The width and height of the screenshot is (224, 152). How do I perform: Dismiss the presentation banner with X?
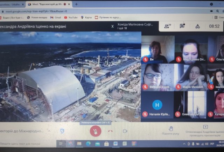(113, 26)
